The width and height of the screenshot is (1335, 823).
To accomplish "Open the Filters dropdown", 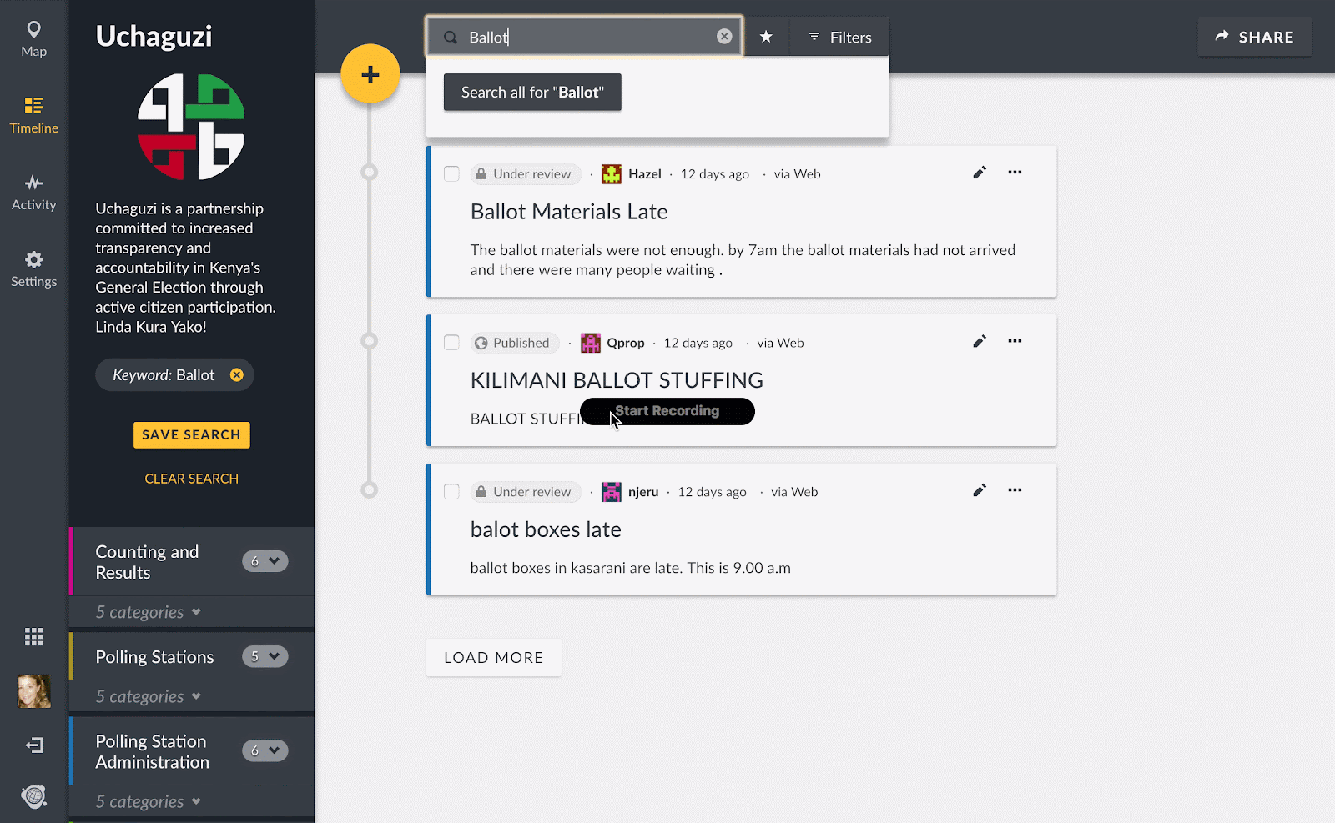I will click(x=839, y=37).
